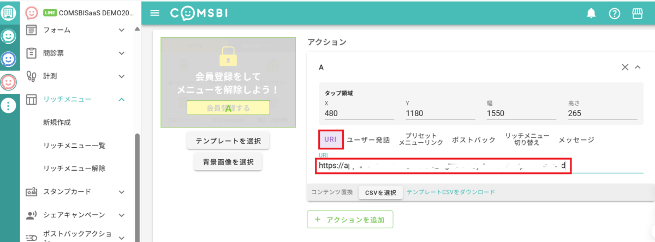Open the three-dots more icon

click(8, 105)
